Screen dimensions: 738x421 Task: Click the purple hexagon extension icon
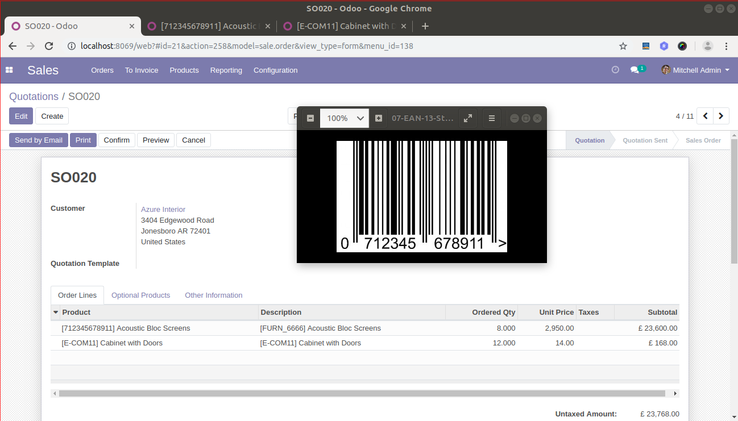[664, 46]
